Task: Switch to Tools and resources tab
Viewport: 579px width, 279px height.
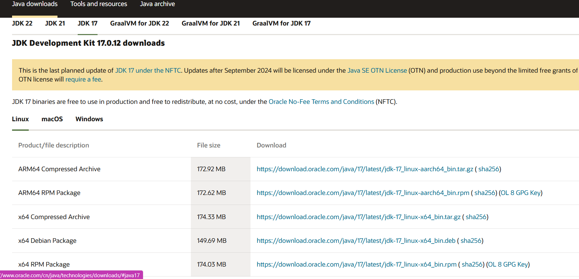Action: pos(99,4)
